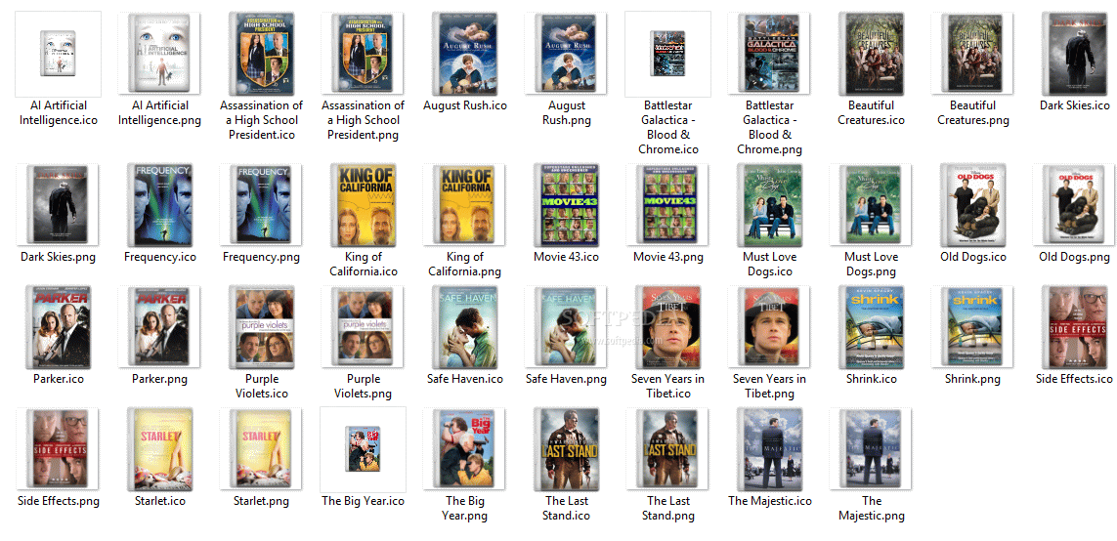Select the Purple Violets.ico icon
The width and height of the screenshot is (1117, 541).
pos(262,327)
